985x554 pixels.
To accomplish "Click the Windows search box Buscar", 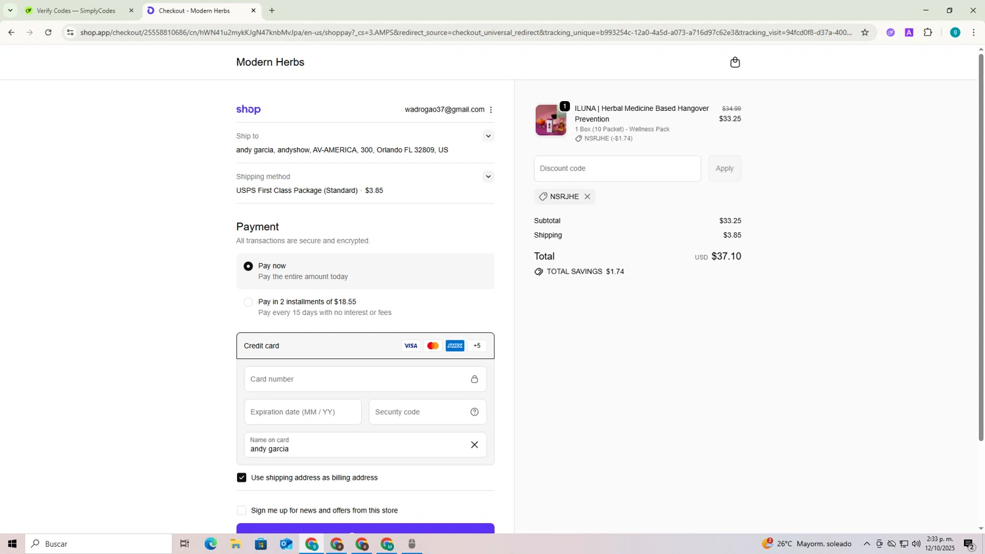I will (x=98, y=544).
